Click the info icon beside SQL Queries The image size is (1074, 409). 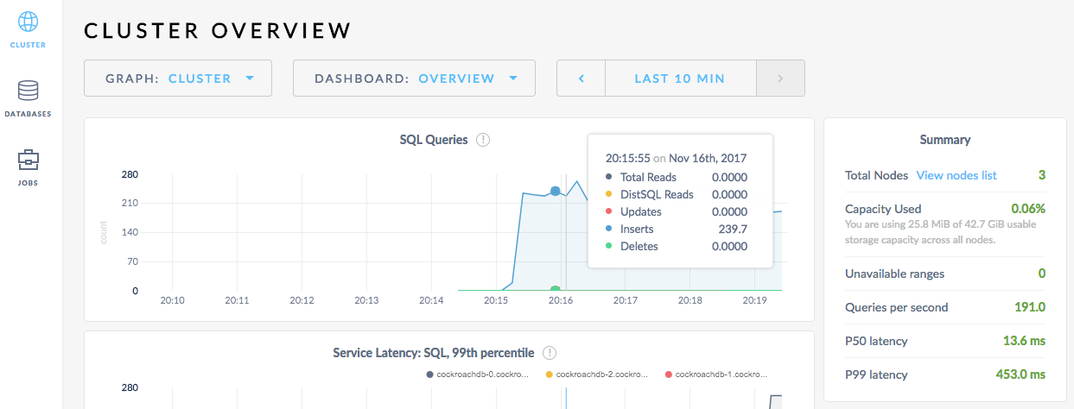point(483,140)
